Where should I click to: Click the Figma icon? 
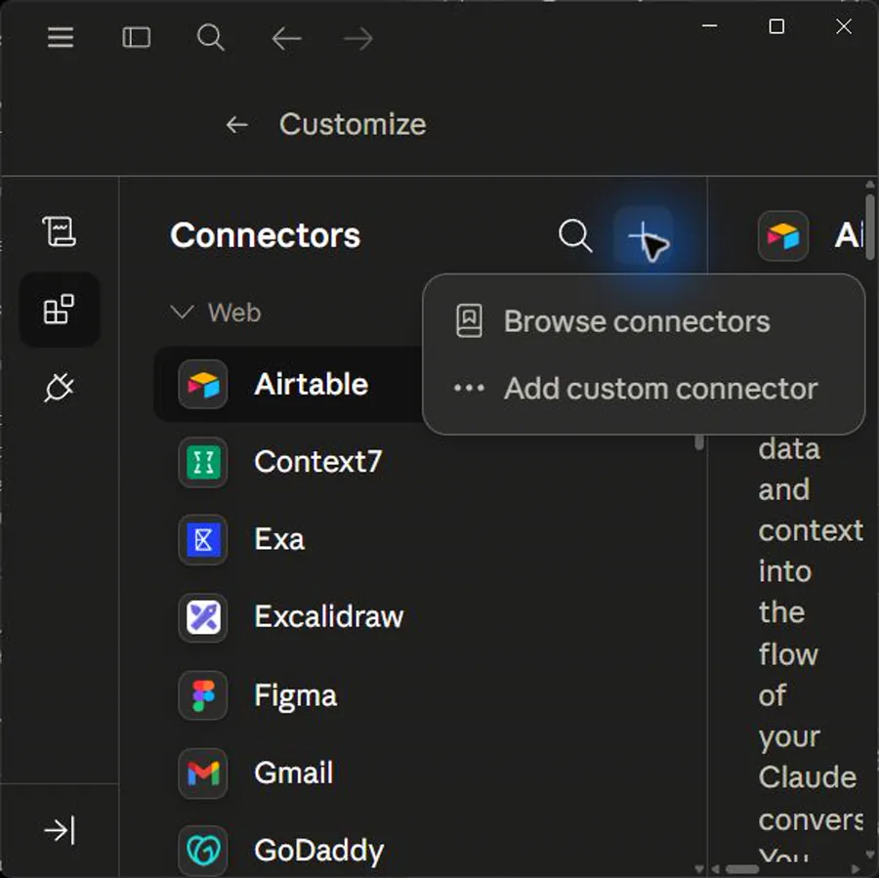[x=203, y=695]
